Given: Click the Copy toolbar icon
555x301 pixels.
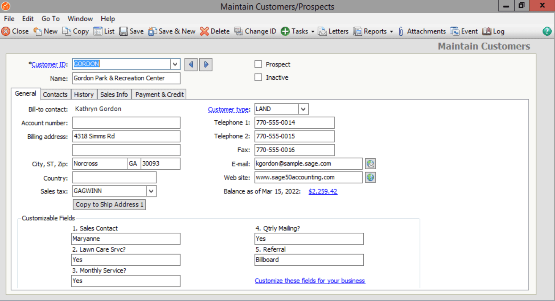Looking at the screenshot, I should pyautogui.click(x=66, y=32).
